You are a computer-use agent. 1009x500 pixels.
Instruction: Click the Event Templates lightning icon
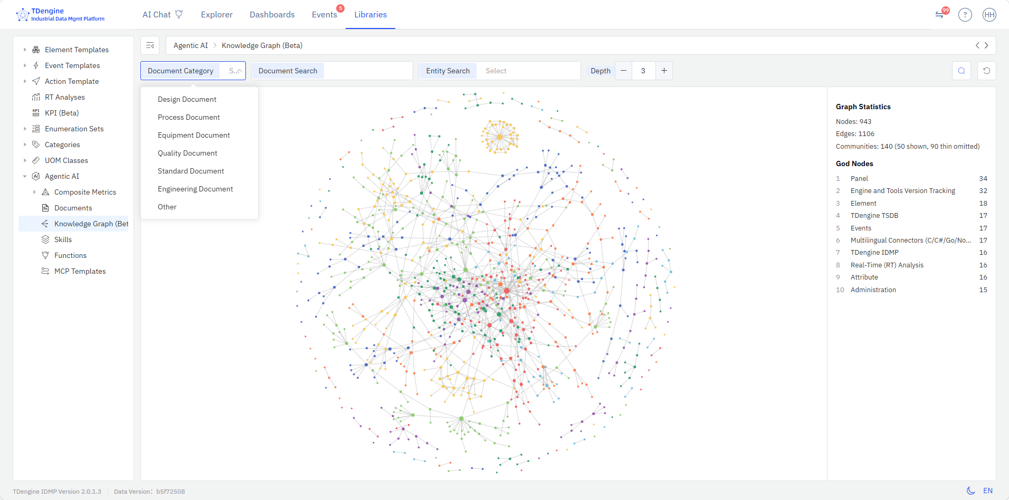pos(36,65)
